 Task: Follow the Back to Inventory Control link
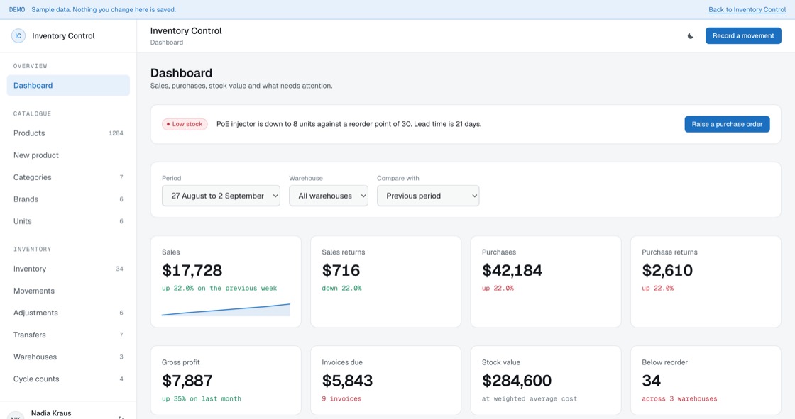[747, 10]
